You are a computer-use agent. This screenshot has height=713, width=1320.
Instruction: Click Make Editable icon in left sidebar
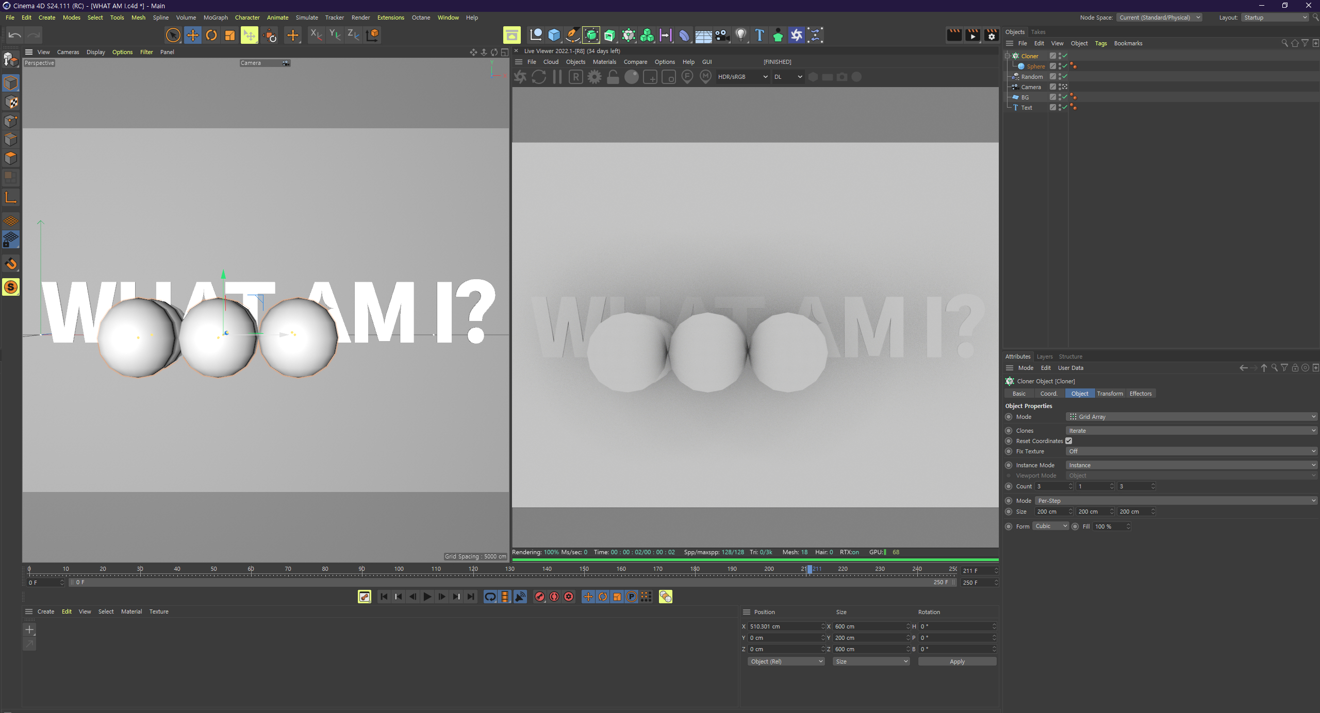[x=11, y=60]
